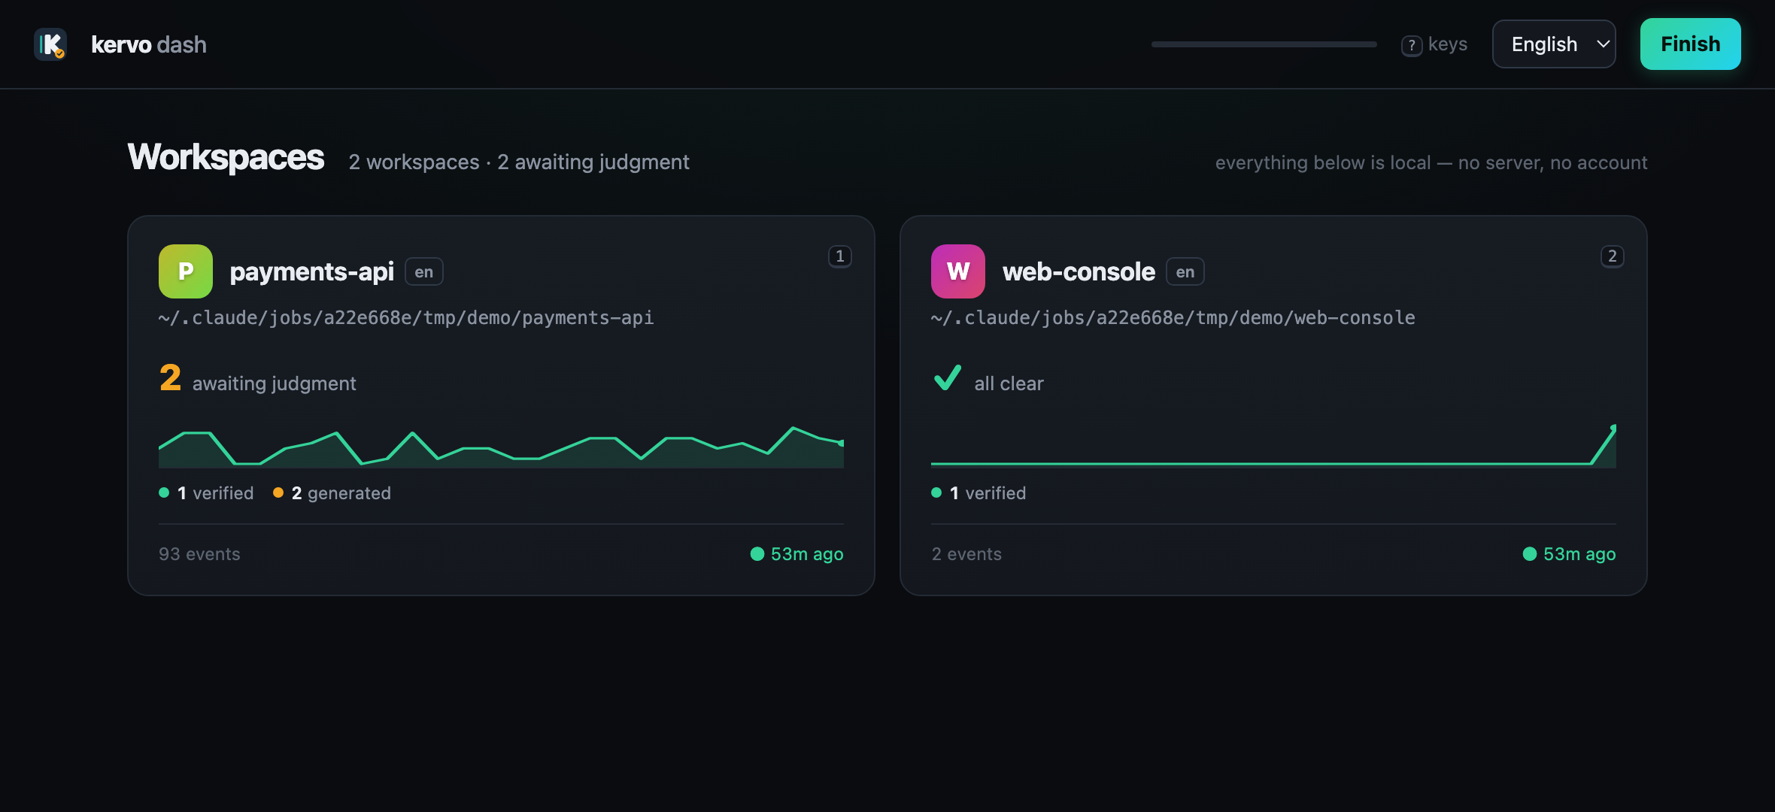Open the web-console workspace title
Screen dimensions: 1775x812
coord(1079,271)
